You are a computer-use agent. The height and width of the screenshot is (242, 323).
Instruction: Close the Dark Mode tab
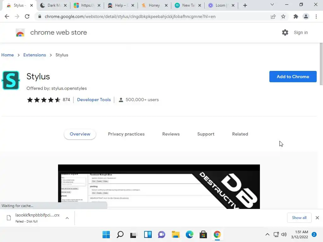[65, 6]
